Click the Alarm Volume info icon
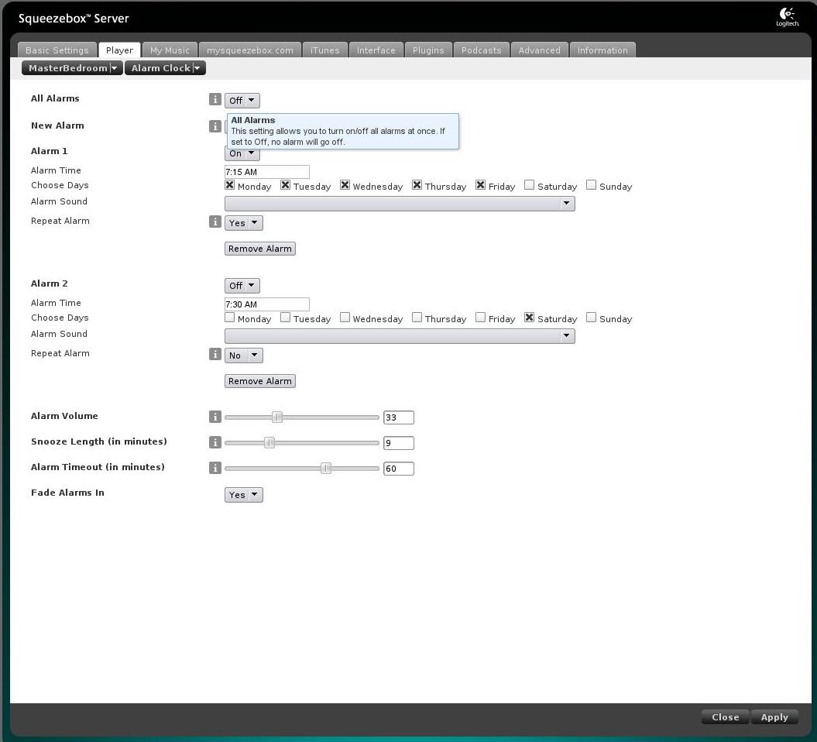Image resolution: width=817 pixels, height=742 pixels. click(215, 417)
